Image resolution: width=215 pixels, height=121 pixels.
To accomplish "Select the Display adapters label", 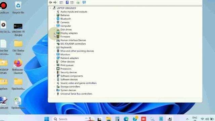I will (69, 33).
